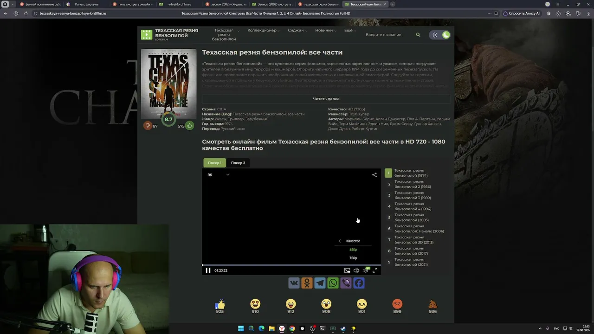
Task: Expand the "Новинки" nav menu
Action: (x=325, y=30)
